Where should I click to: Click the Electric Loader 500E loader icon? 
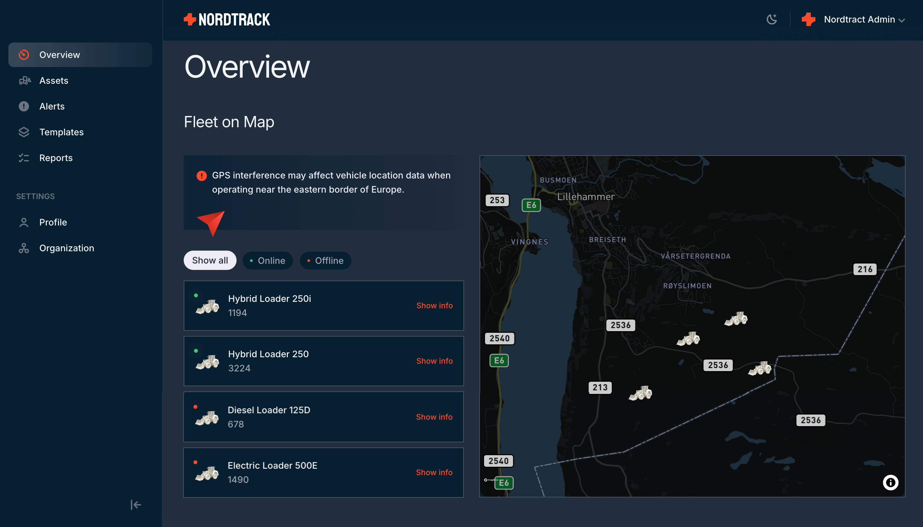point(207,473)
